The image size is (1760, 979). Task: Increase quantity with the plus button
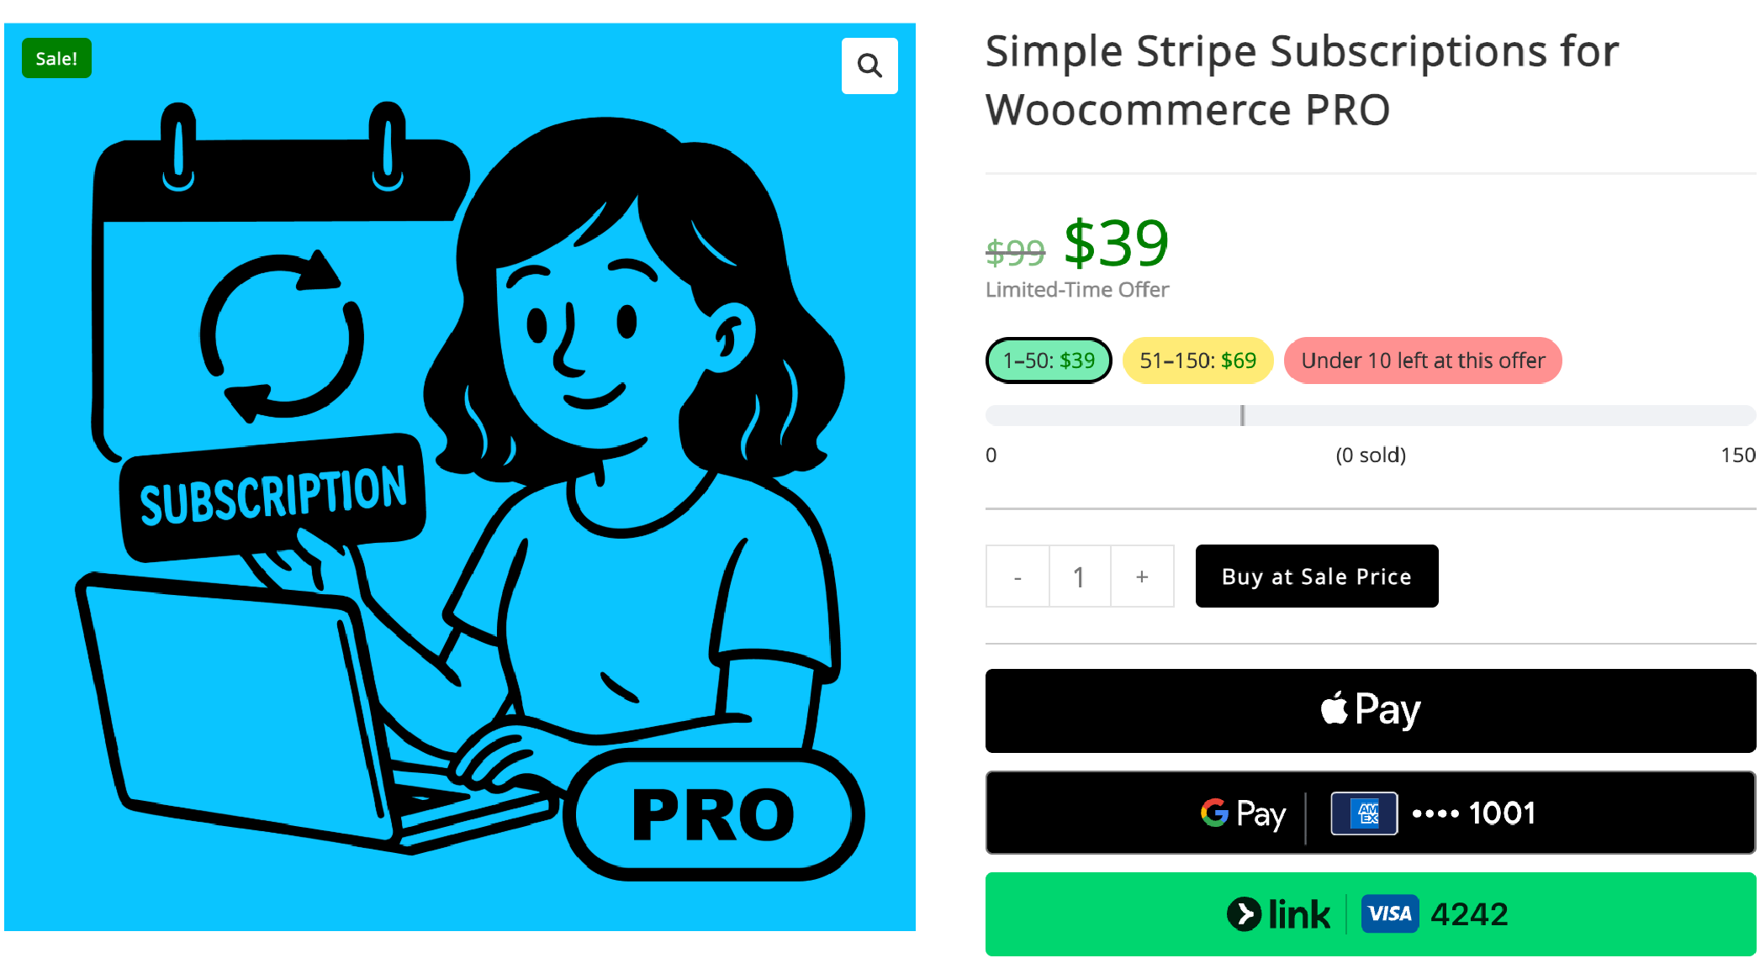pyautogui.click(x=1142, y=576)
